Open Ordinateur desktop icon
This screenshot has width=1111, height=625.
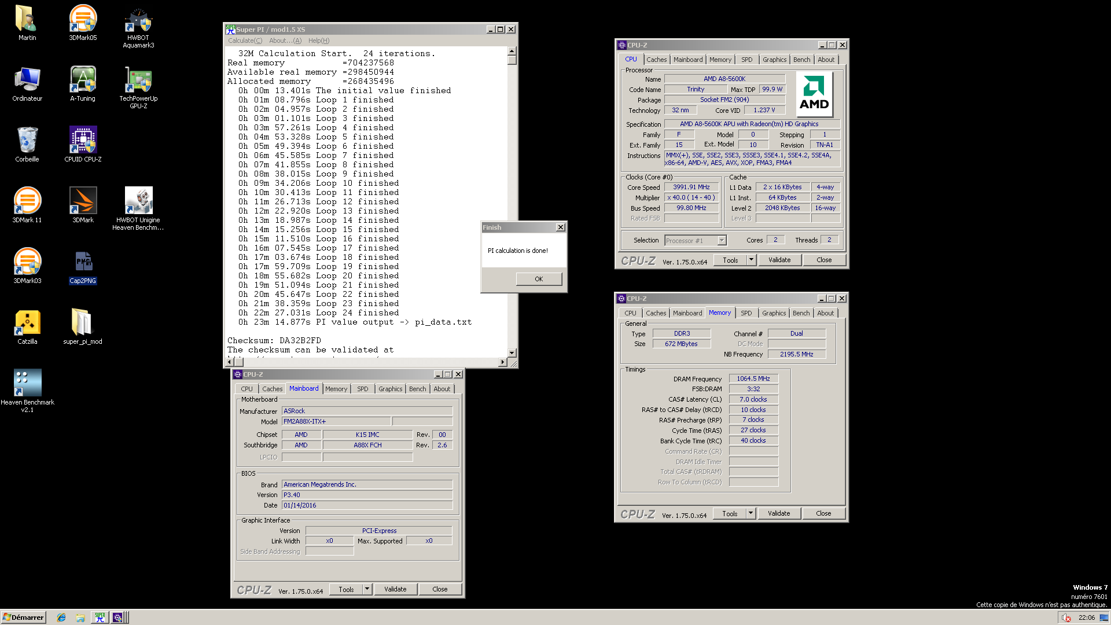point(27,84)
